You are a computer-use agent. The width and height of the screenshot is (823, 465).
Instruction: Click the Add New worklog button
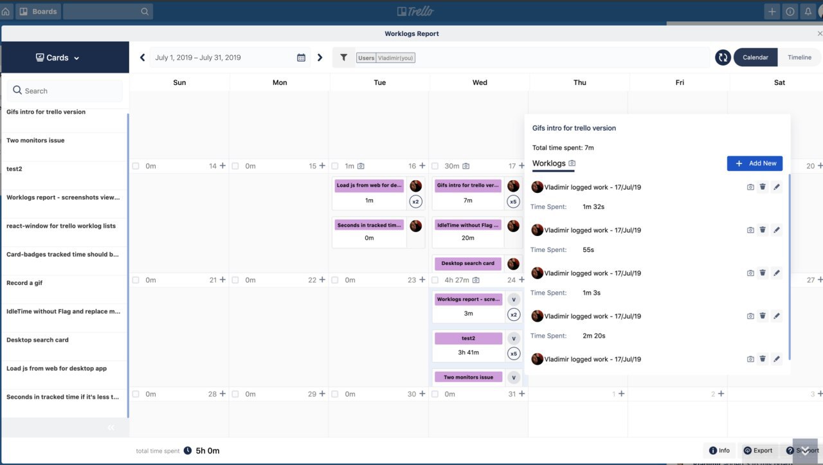click(x=755, y=163)
